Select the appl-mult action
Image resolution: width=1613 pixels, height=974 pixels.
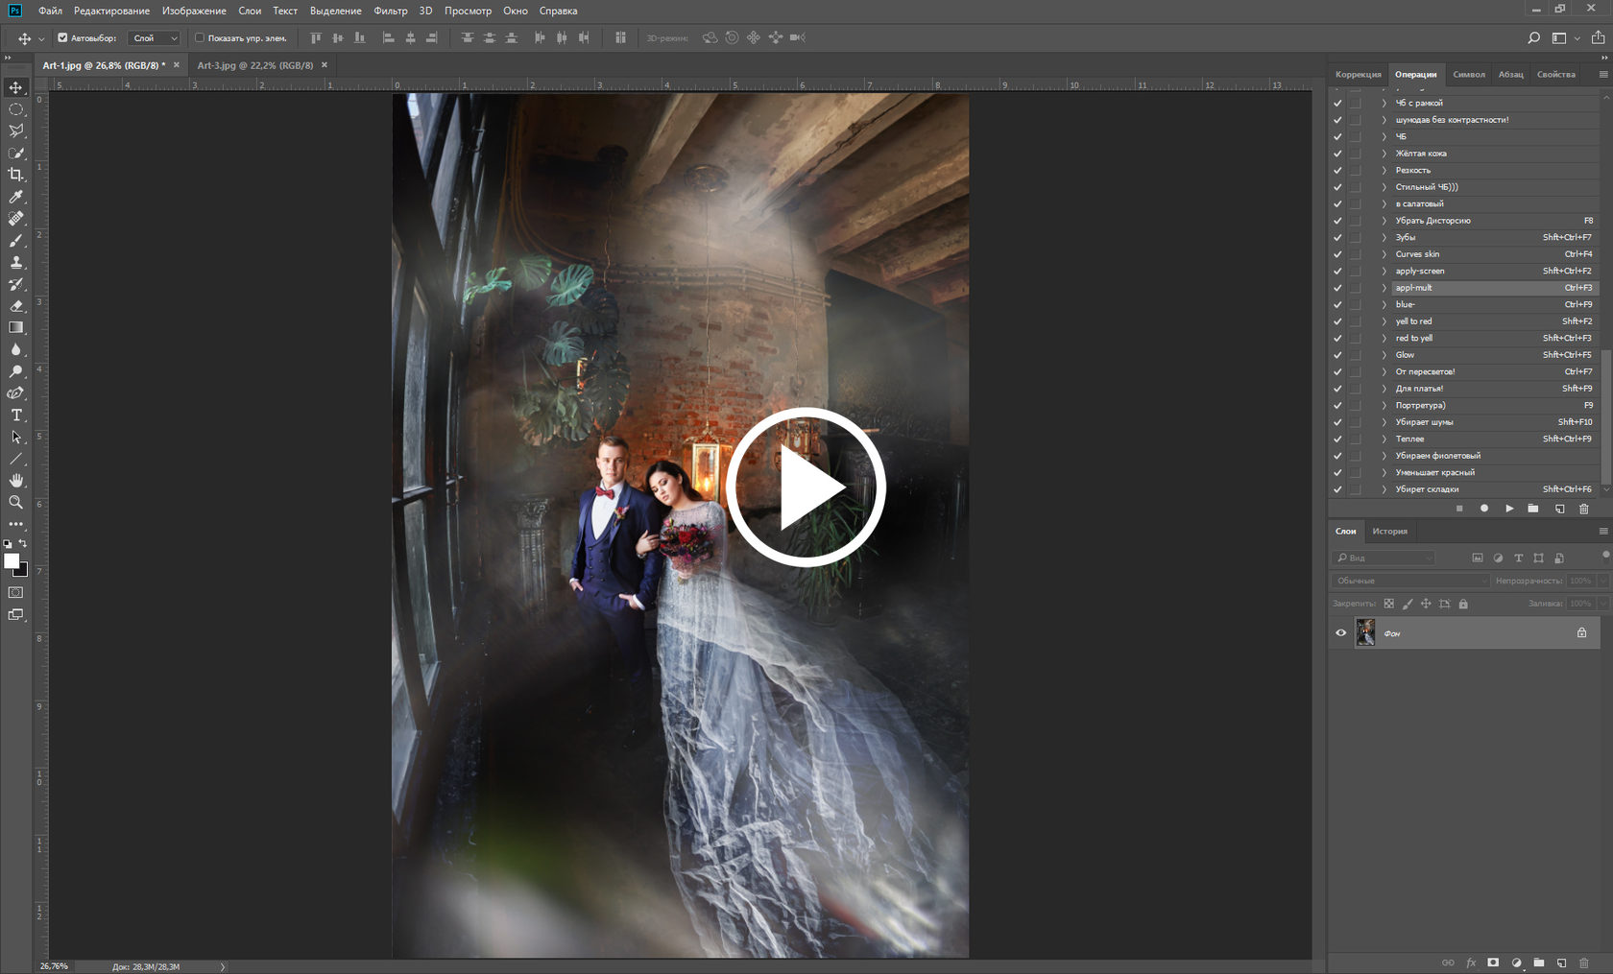1413,288
